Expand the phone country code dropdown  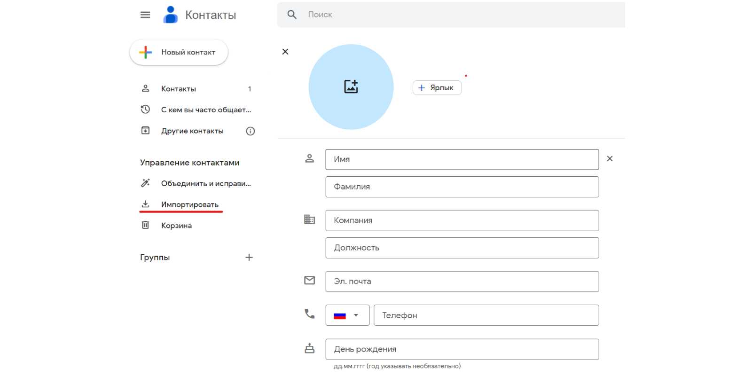(x=347, y=315)
